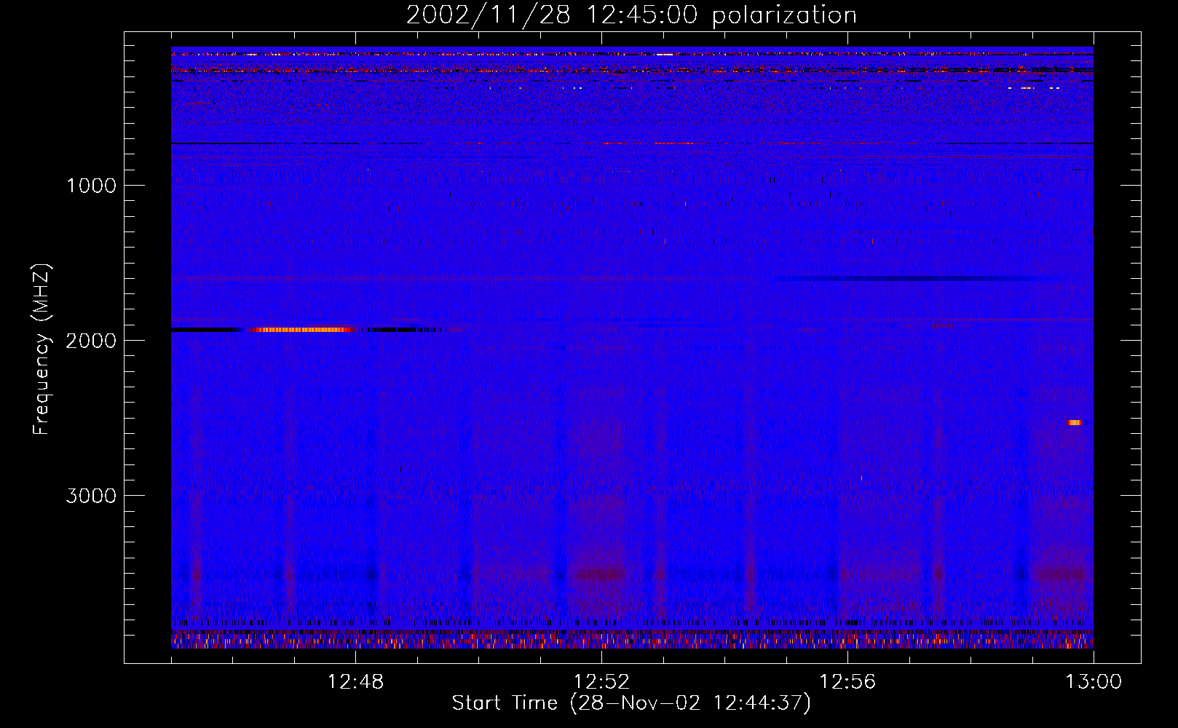Click the 12:56 time tick label
Image resolution: width=1178 pixels, height=728 pixels.
coord(847,682)
